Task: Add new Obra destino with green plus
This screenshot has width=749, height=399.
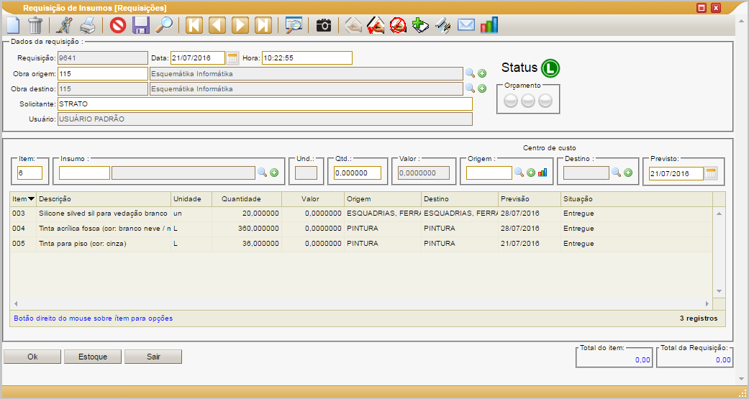Action: 482,88
